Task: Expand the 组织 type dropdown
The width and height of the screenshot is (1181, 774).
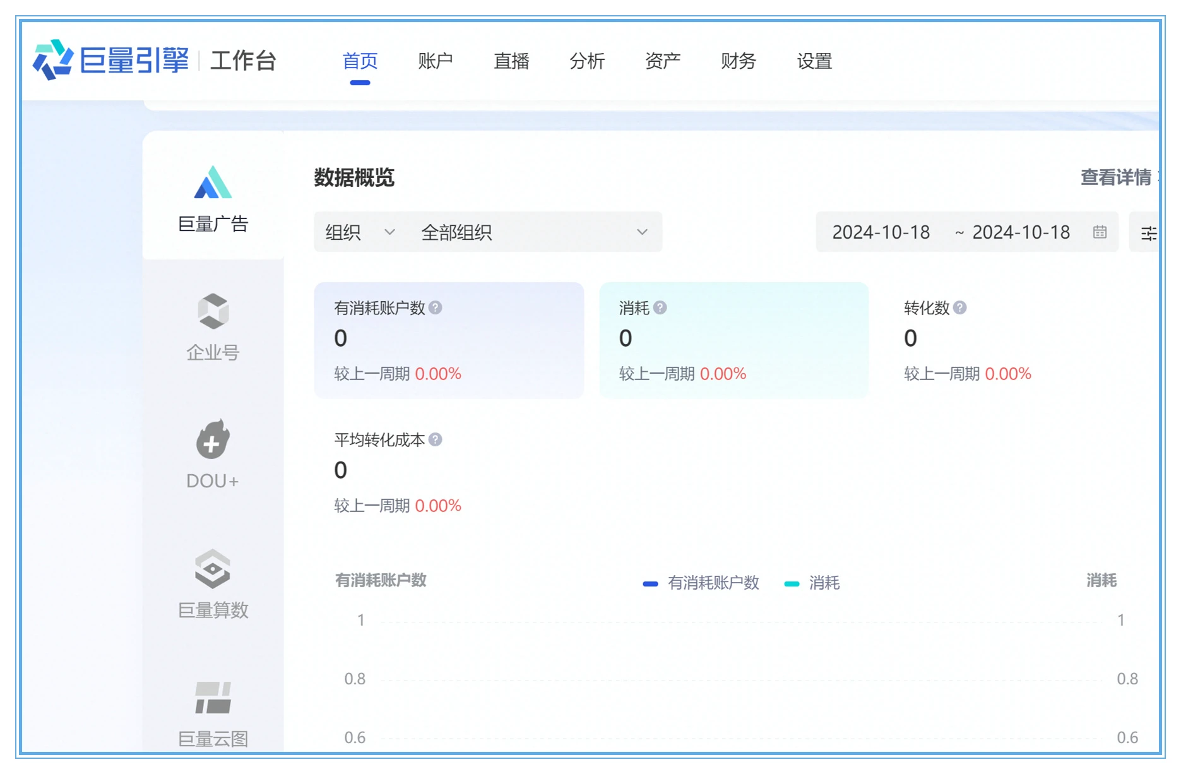Action: pos(360,232)
